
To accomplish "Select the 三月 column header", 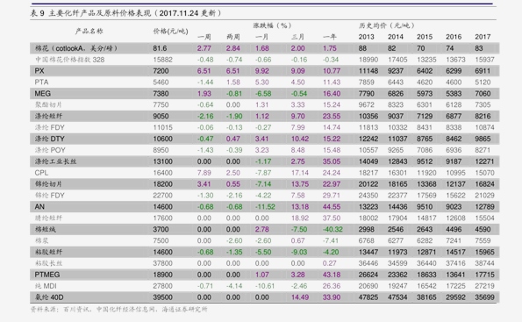I will 297,37.
